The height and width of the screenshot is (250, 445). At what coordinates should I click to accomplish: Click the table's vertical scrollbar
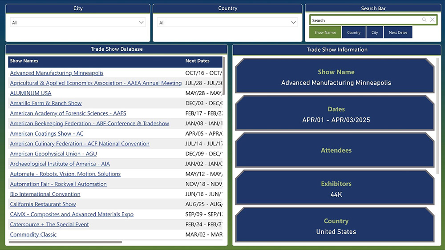tap(224, 76)
